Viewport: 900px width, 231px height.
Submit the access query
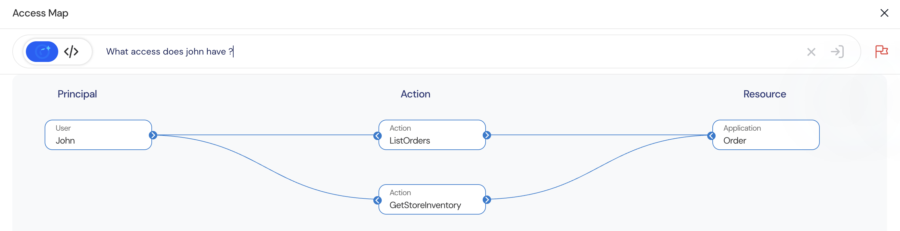click(x=837, y=52)
